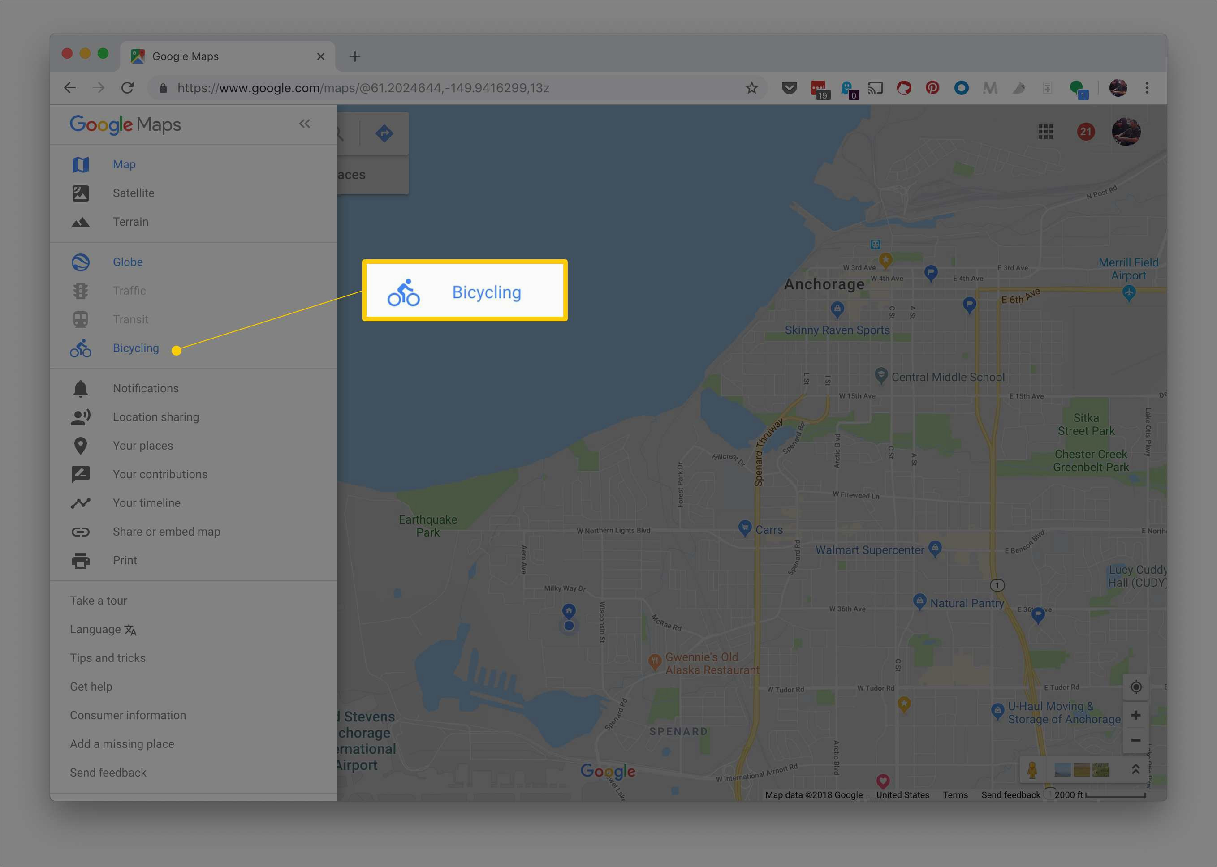Viewport: 1217px width, 867px height.
Task: Click the Notifications bell icon
Action: pyautogui.click(x=81, y=389)
